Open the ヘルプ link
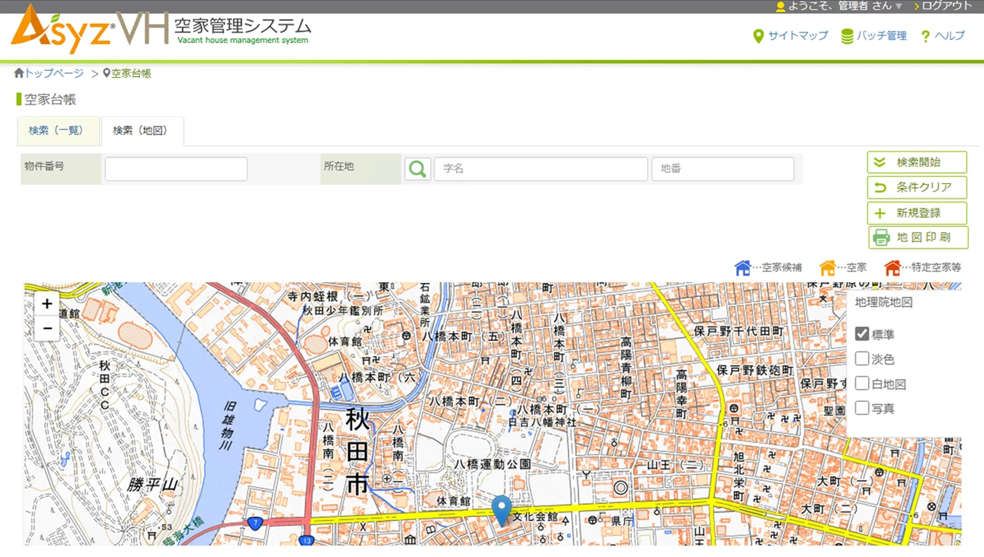 click(942, 35)
